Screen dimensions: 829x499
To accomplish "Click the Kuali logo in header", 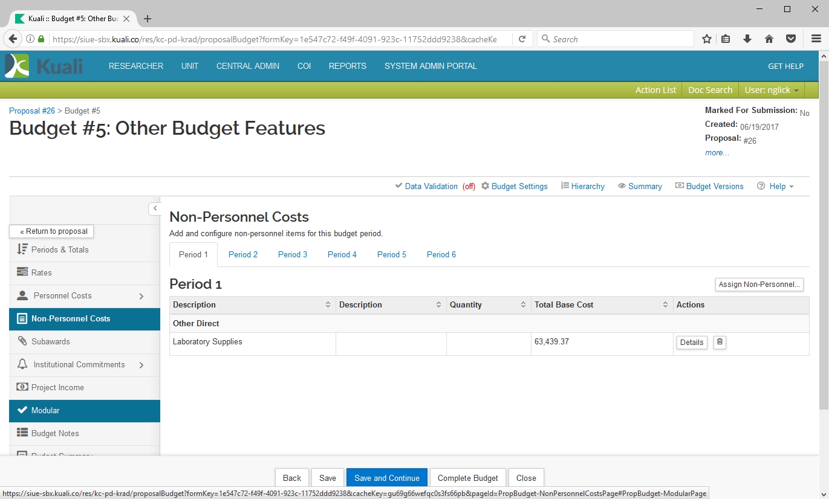I will point(44,66).
